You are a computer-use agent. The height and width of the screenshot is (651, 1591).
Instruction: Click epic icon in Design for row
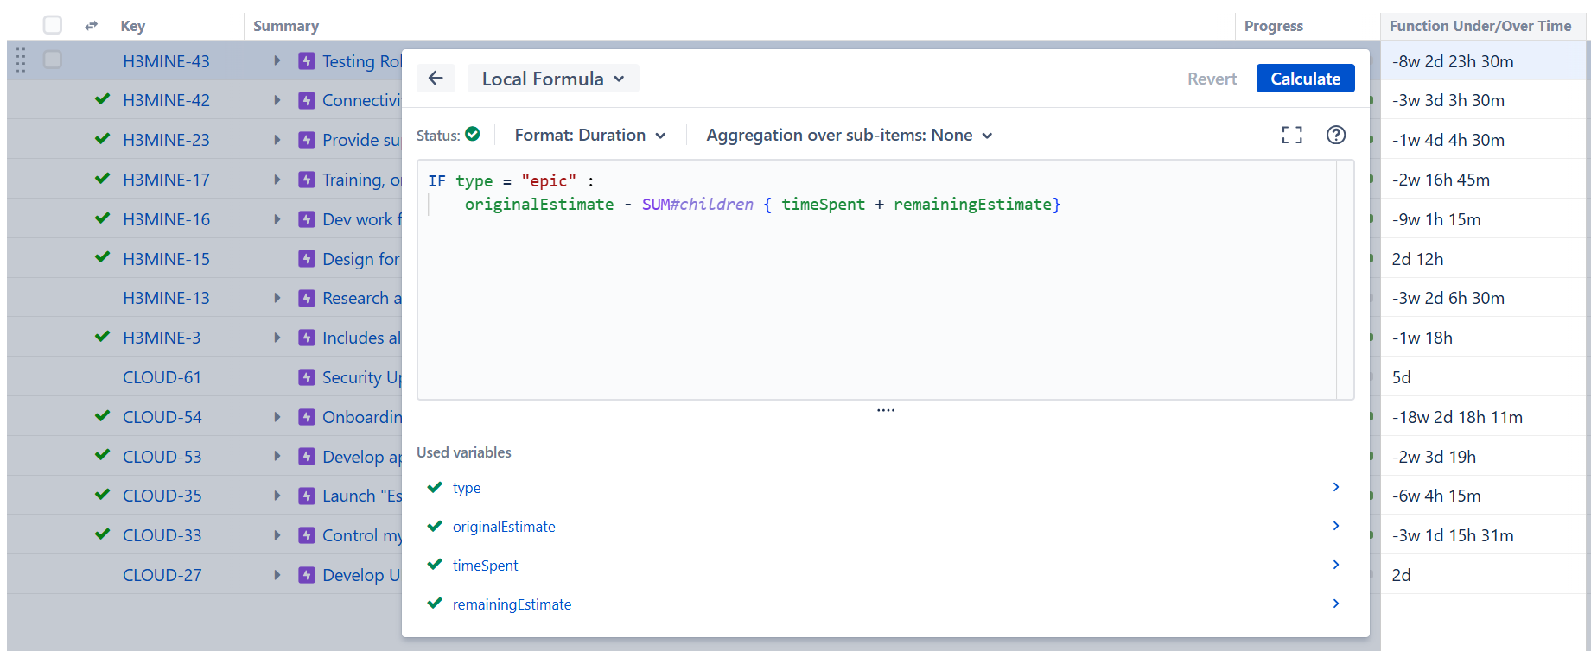click(x=307, y=259)
